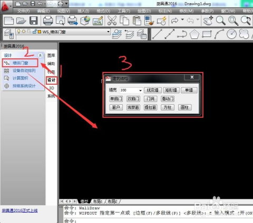Open the Layer Properties Manager icon
Screen dimensions: 253x223
point(9,34)
